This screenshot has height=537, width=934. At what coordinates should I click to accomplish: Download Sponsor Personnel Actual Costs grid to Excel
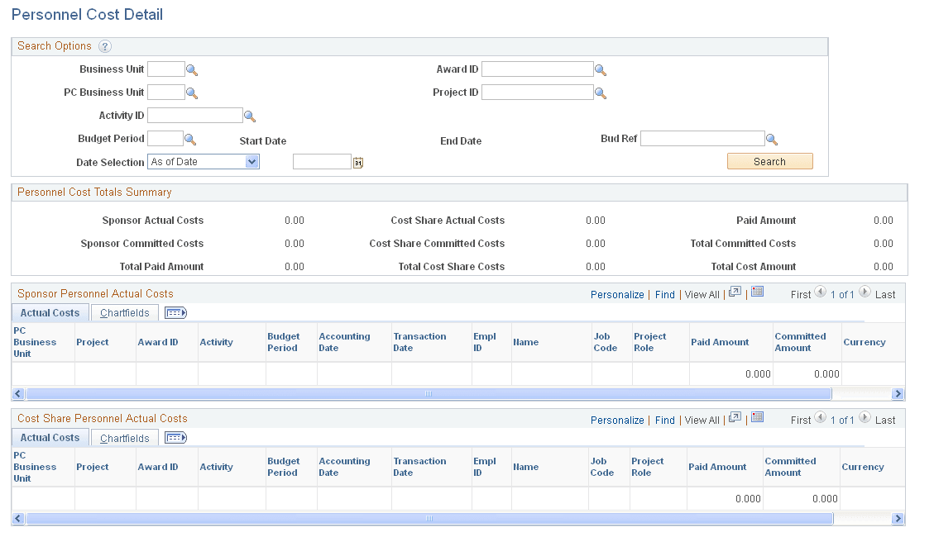757,292
